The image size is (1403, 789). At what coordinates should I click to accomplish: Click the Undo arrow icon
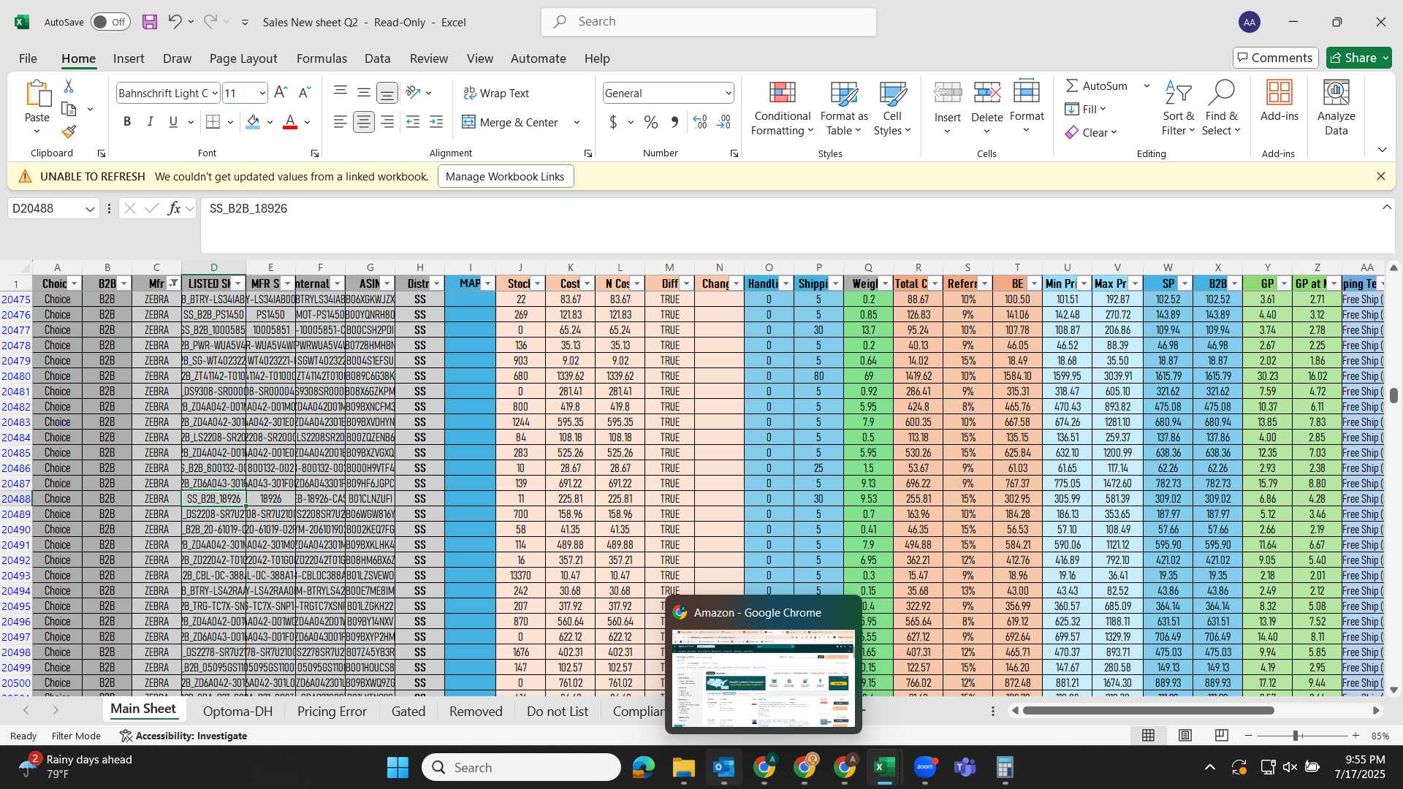[175, 22]
